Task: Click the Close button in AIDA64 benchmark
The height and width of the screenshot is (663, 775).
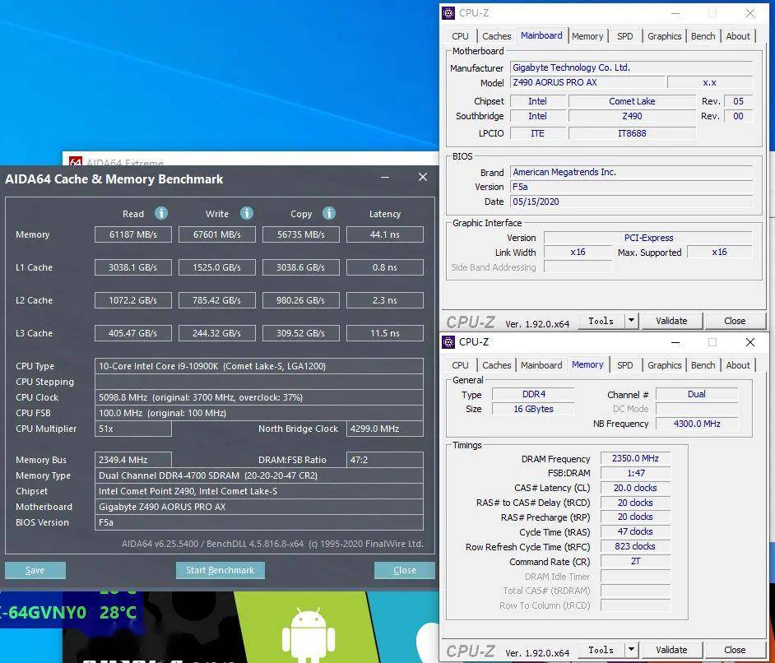Action: (x=404, y=570)
